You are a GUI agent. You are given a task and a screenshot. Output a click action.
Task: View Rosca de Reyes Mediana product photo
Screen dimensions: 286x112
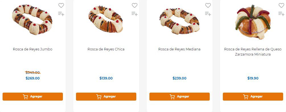[180, 21]
